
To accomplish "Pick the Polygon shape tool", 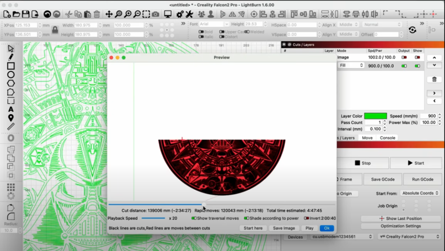I will pos(11,83).
